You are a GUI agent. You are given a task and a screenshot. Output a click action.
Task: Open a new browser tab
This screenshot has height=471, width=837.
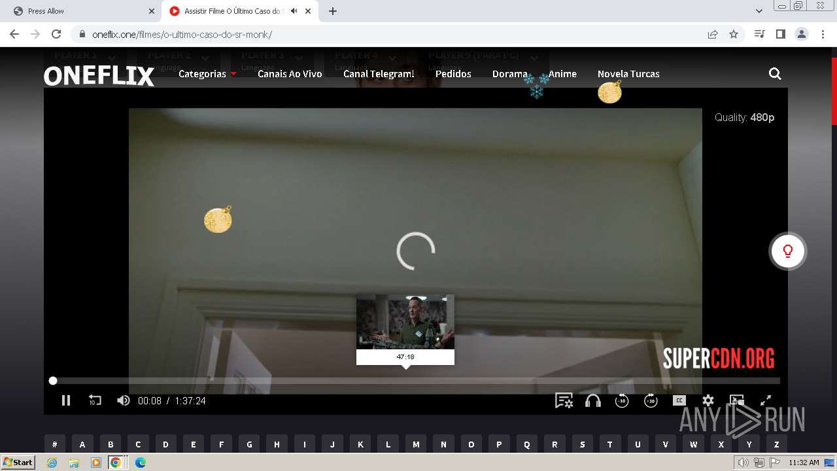click(333, 11)
